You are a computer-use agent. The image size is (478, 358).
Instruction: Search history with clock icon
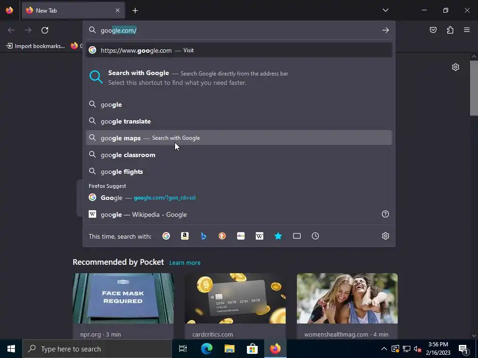coord(316,236)
